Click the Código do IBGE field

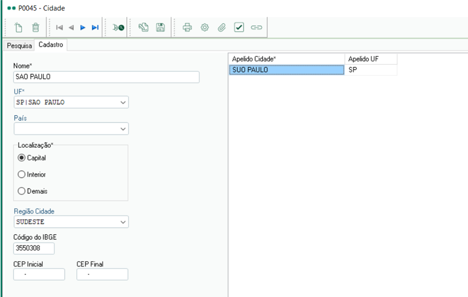tap(34, 248)
